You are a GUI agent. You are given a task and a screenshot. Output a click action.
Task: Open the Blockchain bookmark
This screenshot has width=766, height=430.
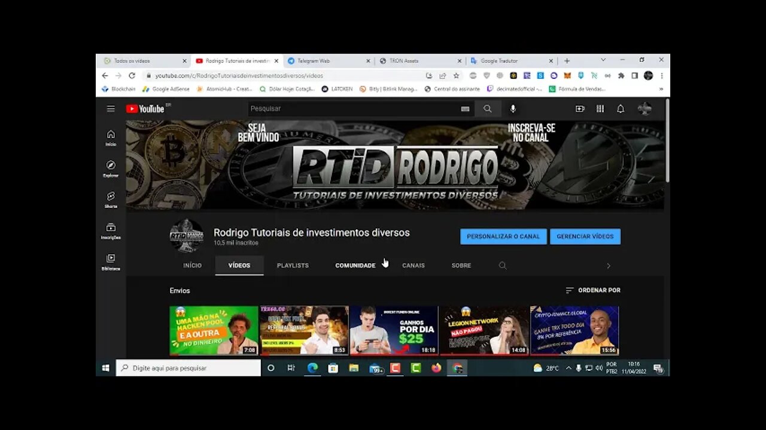(x=118, y=89)
